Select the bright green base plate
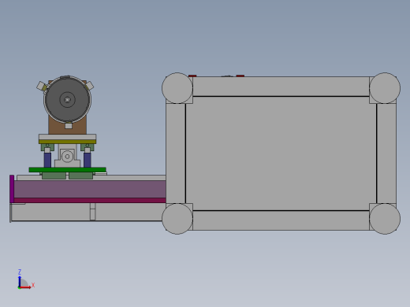Viewport: 410px width, 307px height. point(67,170)
